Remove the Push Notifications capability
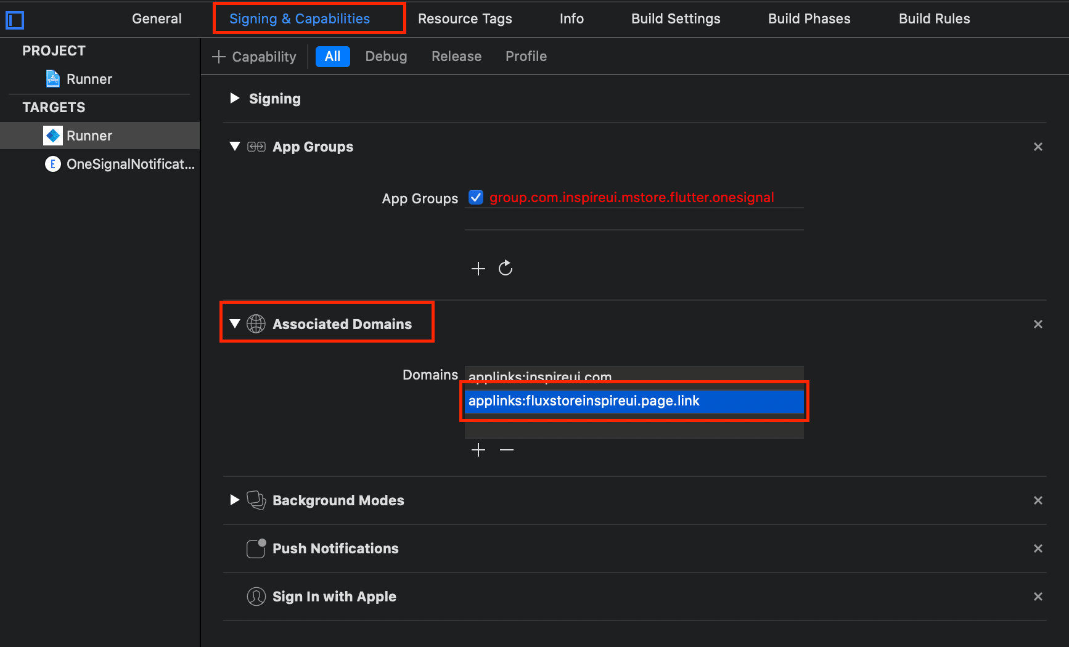This screenshot has width=1069, height=647. click(x=1038, y=548)
